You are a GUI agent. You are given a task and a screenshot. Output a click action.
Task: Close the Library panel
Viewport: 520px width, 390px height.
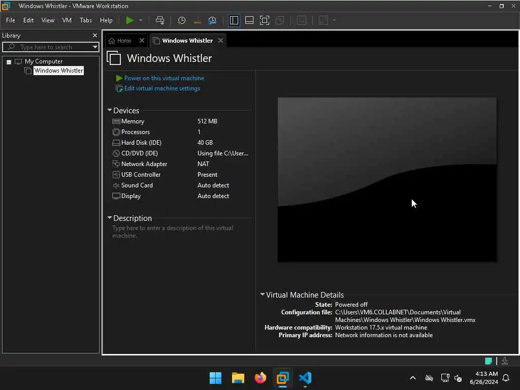coord(95,36)
